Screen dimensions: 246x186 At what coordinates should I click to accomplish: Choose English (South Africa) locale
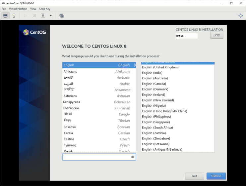click(x=178, y=128)
